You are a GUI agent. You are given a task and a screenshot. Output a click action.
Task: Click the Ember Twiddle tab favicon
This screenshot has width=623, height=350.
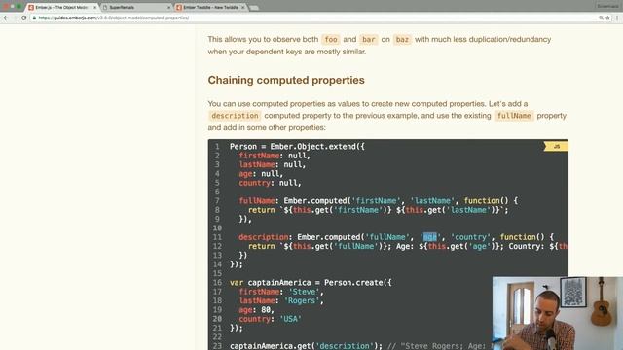(x=179, y=7)
